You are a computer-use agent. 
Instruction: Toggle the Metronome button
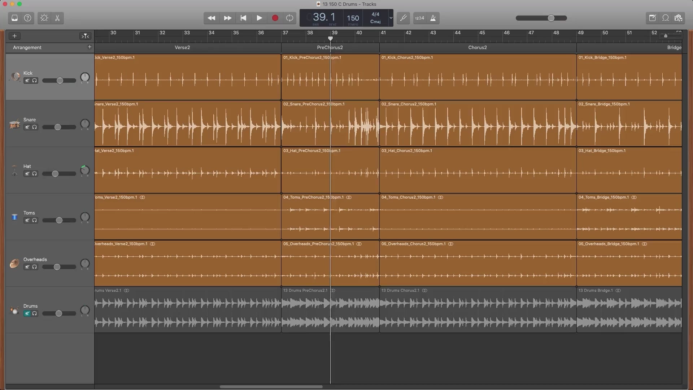[433, 18]
